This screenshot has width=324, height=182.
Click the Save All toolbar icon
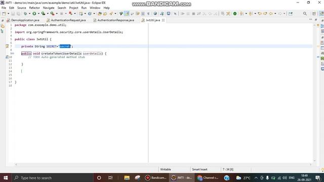coord(18,14)
